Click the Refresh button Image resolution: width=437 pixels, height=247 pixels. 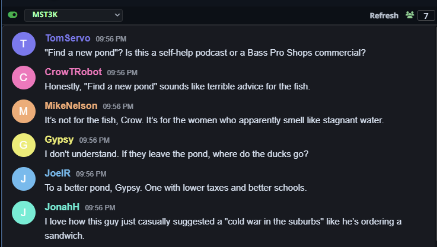pyautogui.click(x=384, y=15)
